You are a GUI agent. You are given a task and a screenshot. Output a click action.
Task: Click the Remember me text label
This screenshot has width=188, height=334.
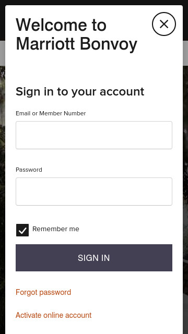point(56,229)
